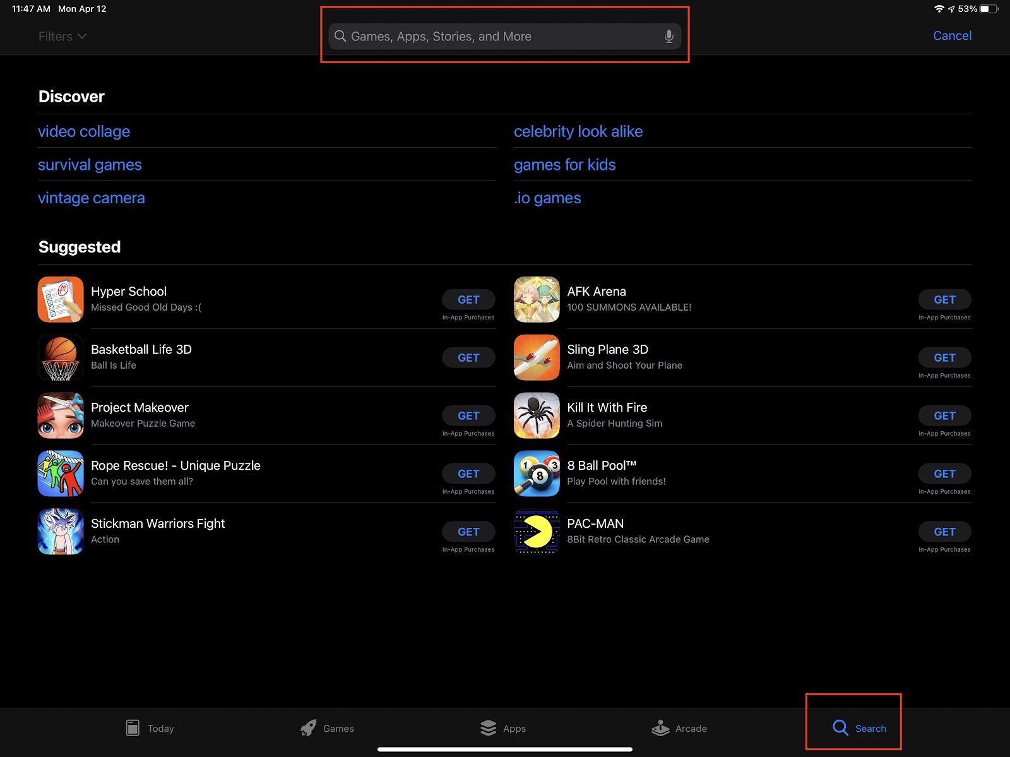Open the Hyper School app icon
The width and height of the screenshot is (1010, 757).
(x=61, y=299)
